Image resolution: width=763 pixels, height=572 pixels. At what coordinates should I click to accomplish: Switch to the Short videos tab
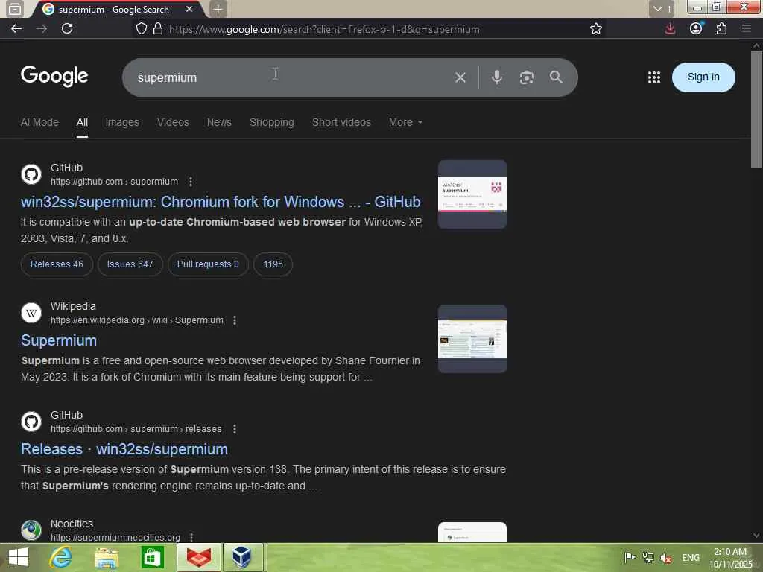coord(341,123)
